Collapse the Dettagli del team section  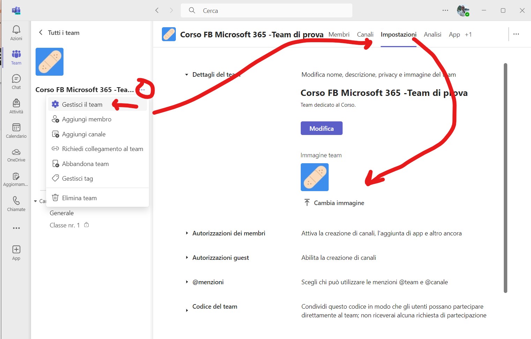187,75
